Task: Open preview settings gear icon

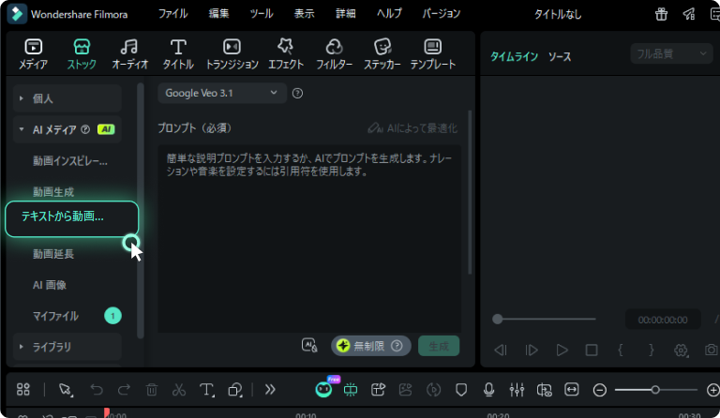Action: [x=681, y=351]
